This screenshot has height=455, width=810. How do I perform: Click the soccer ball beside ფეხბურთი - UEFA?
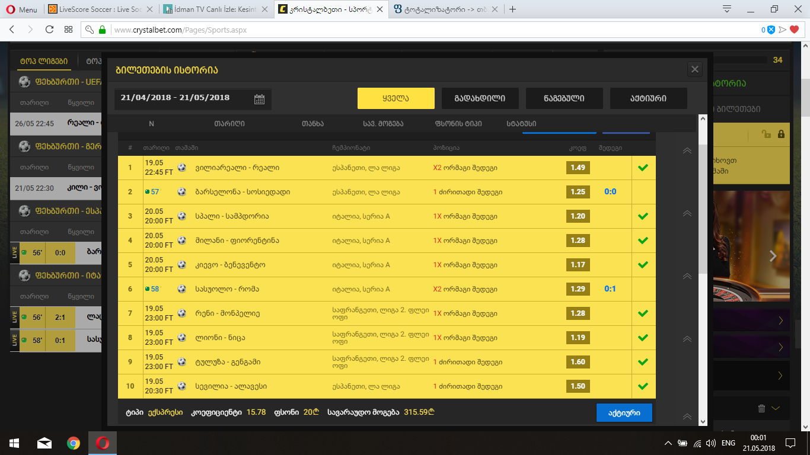[24, 82]
